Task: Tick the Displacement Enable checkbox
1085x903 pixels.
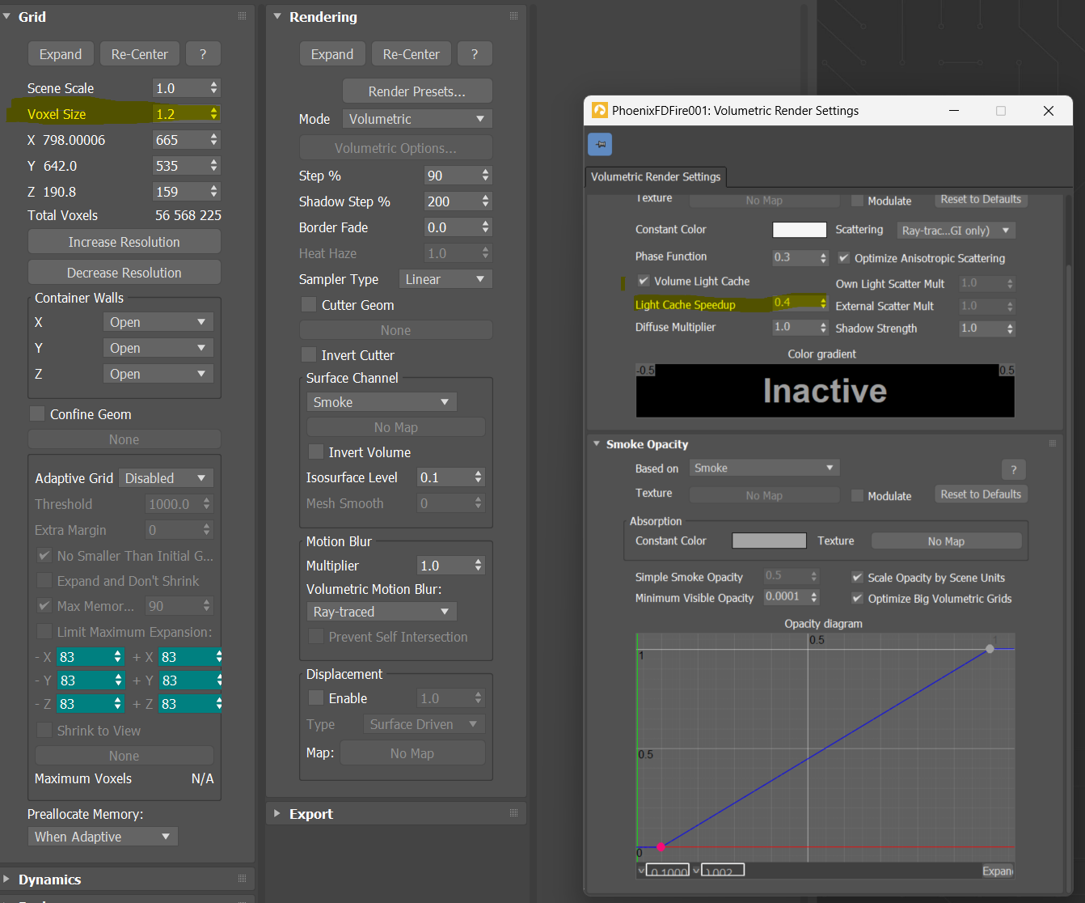Action: 316,697
